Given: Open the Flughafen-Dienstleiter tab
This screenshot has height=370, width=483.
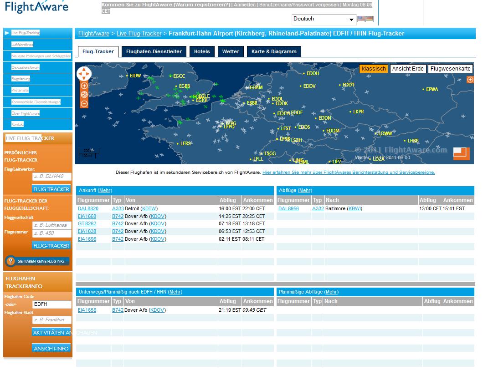Looking at the screenshot, I should pos(154,51).
